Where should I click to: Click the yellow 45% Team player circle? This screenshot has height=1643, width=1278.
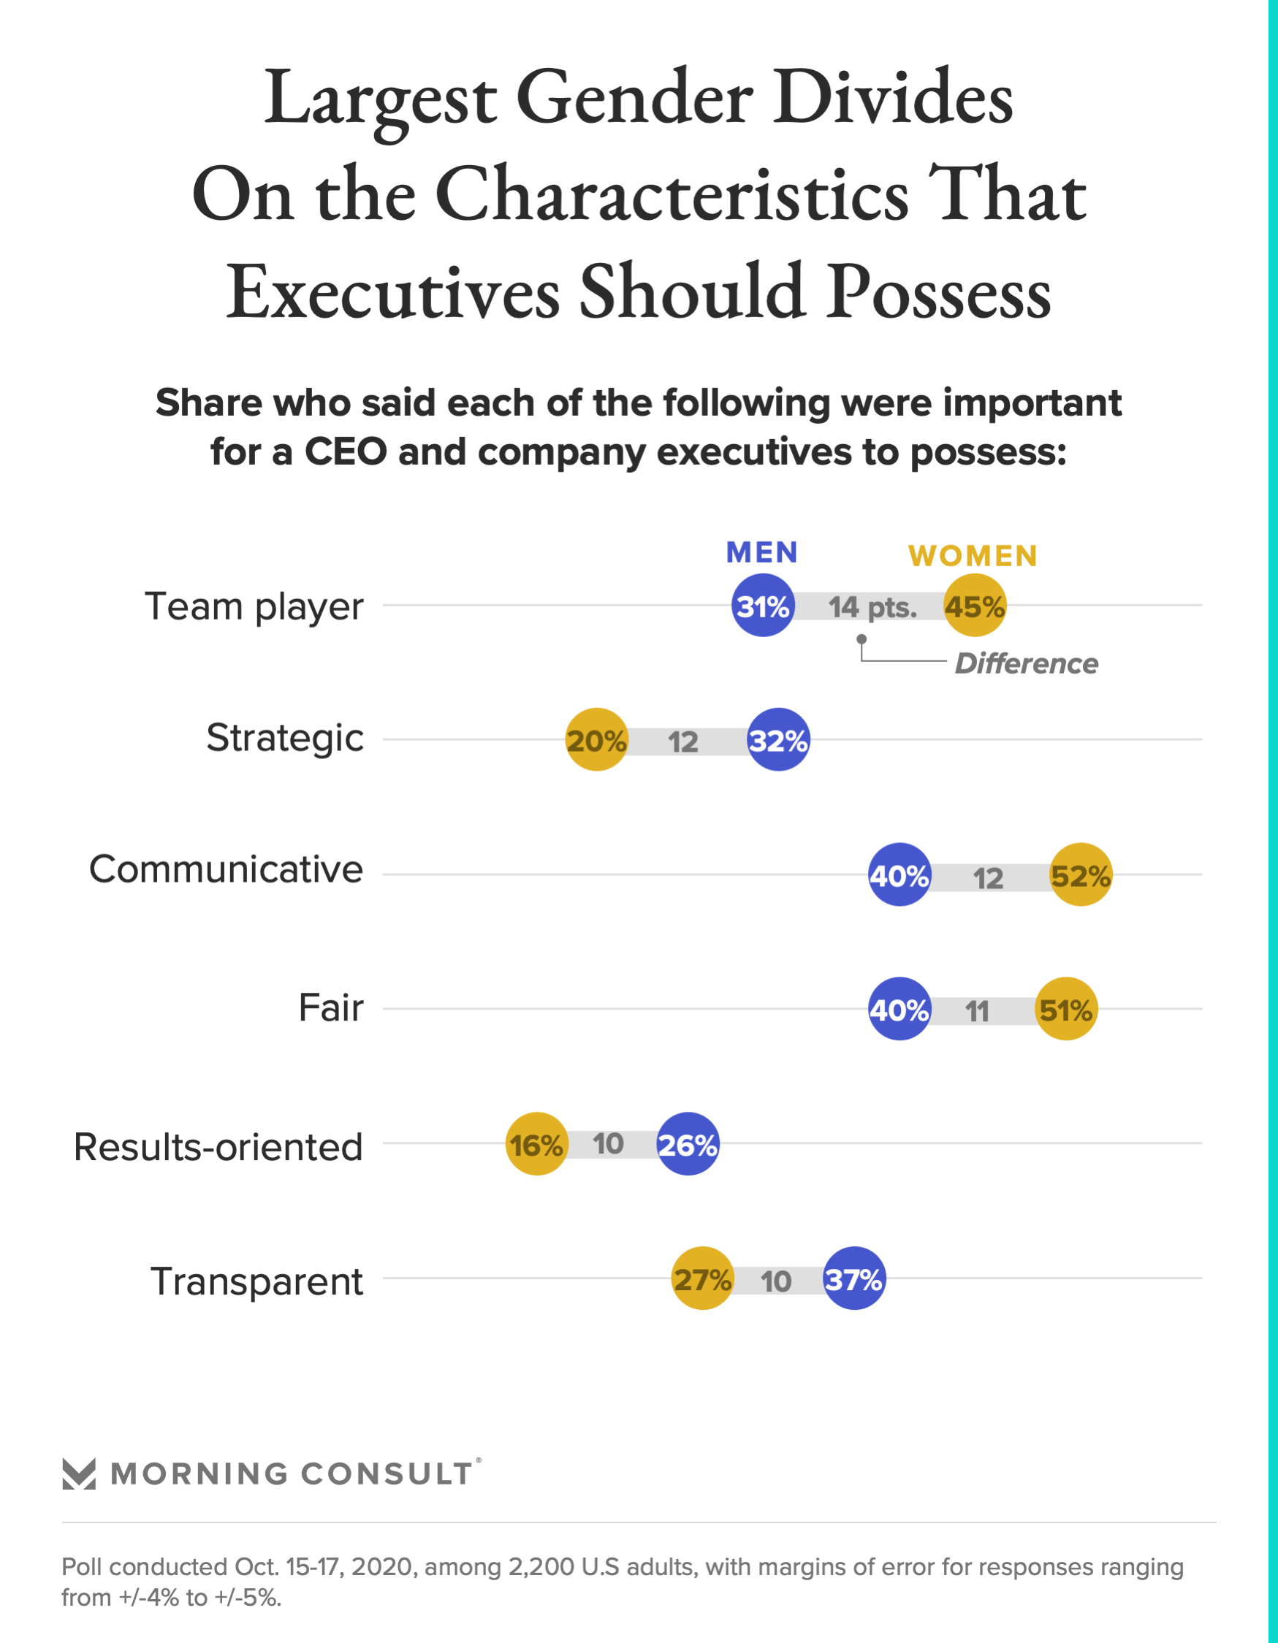[975, 606]
